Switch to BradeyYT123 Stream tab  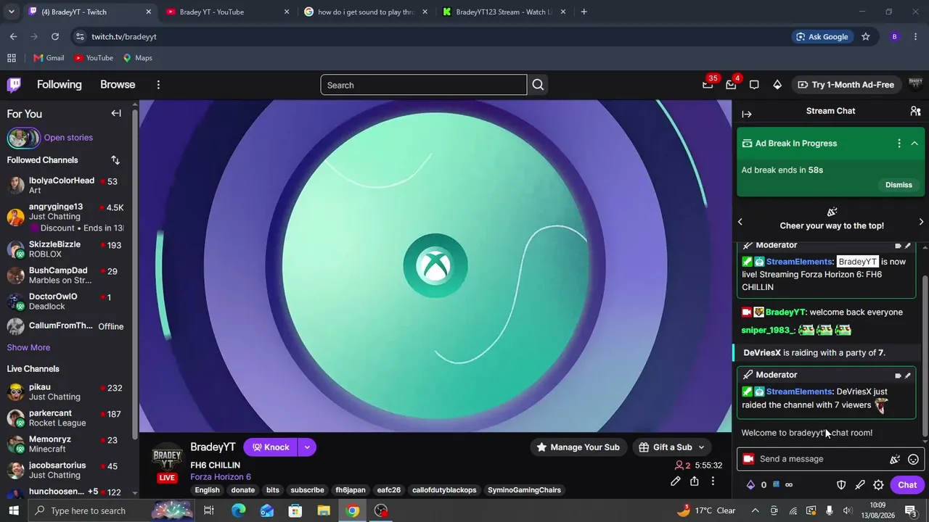[504, 12]
